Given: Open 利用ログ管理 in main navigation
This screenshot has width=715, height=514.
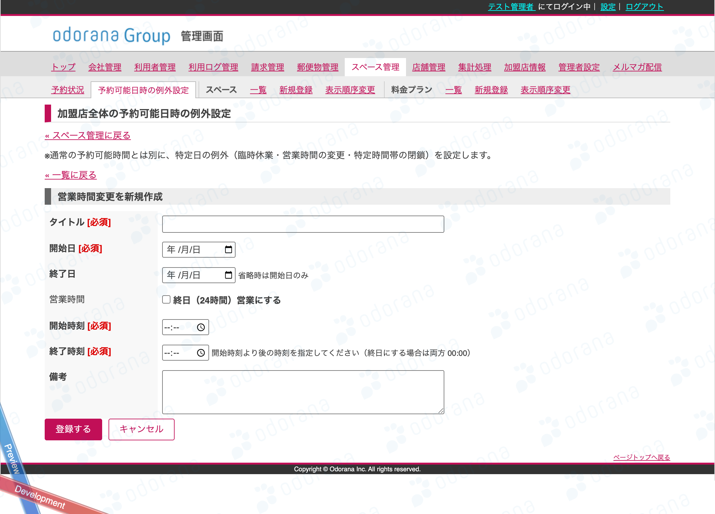Looking at the screenshot, I should coord(213,67).
